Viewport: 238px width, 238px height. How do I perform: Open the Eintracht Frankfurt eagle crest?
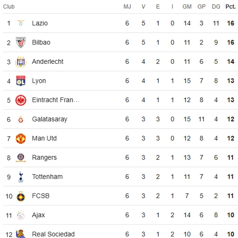coord(21,100)
